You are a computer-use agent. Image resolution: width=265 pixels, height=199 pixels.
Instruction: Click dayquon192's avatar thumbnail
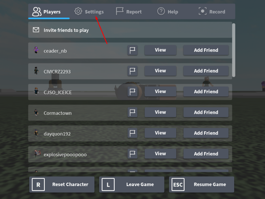click(36, 133)
